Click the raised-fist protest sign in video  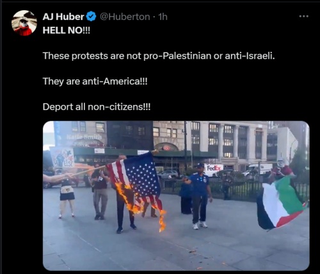point(62,158)
